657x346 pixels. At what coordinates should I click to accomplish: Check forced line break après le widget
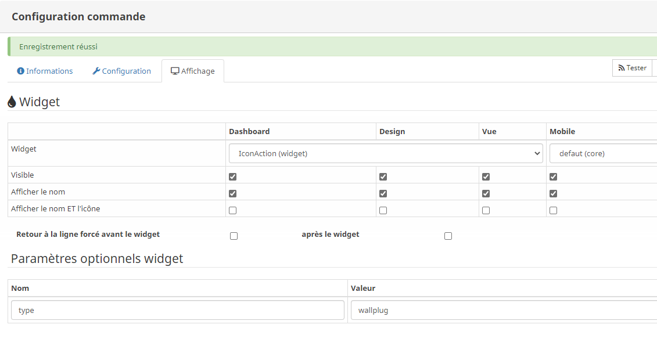[448, 236]
